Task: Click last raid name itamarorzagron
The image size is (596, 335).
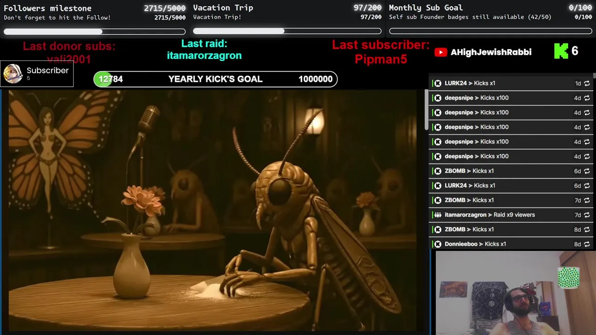Action: (204, 55)
